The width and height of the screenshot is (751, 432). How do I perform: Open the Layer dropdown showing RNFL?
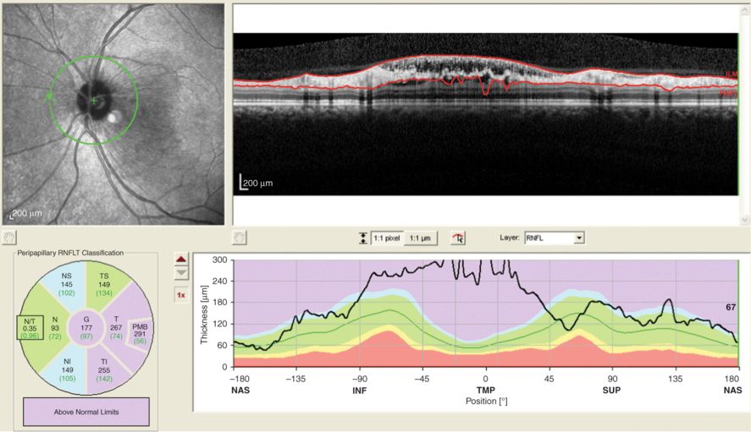549,239
